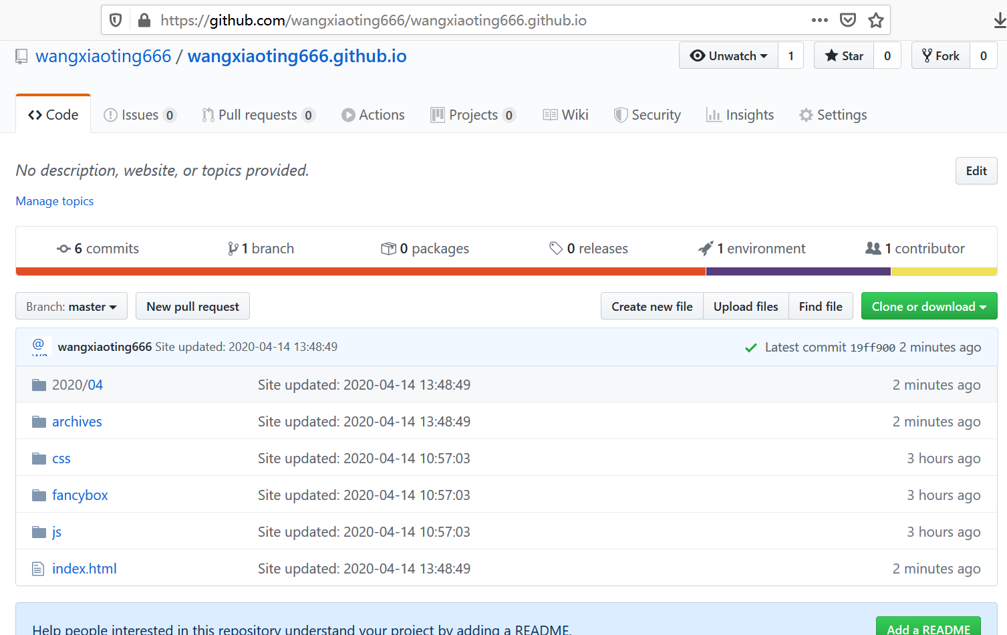Viewport: 1007px width, 635px height.
Task: Open the wangxiaoting666 owner link
Action: coord(104,56)
